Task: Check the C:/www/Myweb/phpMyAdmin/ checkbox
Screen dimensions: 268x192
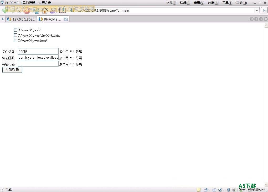Action: 15,35
